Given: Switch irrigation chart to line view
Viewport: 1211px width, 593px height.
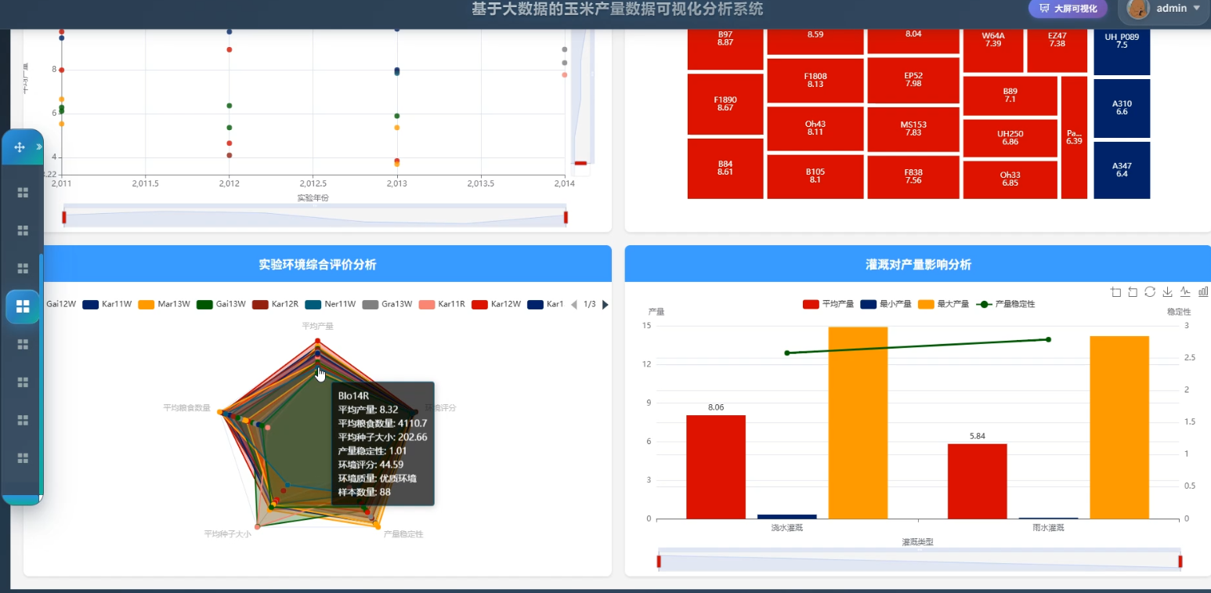Looking at the screenshot, I should [x=1185, y=292].
